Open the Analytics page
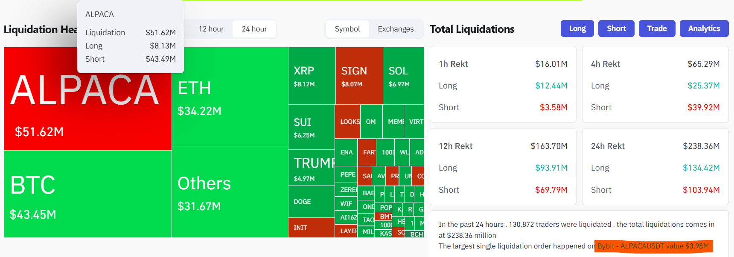734x257 pixels. pos(704,29)
